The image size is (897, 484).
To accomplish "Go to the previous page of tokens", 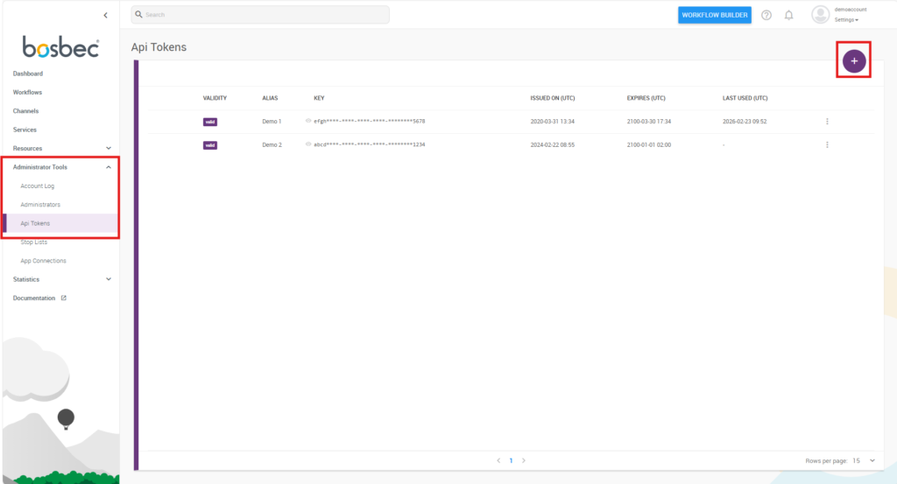I will pos(498,459).
